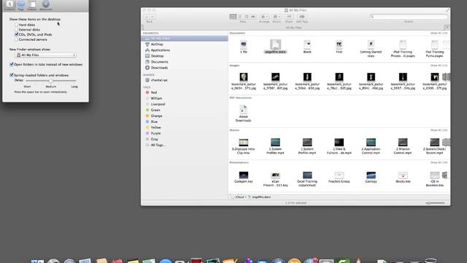The width and height of the screenshot is (467, 263).
Task: Select the Green tag
Action: coord(185,110)
